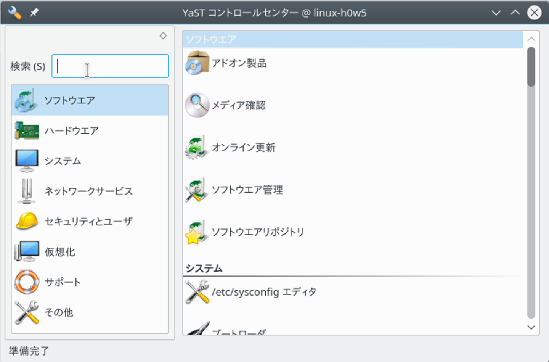Click the scroll up arrow in module list
The image size is (549, 362).
pos(531,39)
